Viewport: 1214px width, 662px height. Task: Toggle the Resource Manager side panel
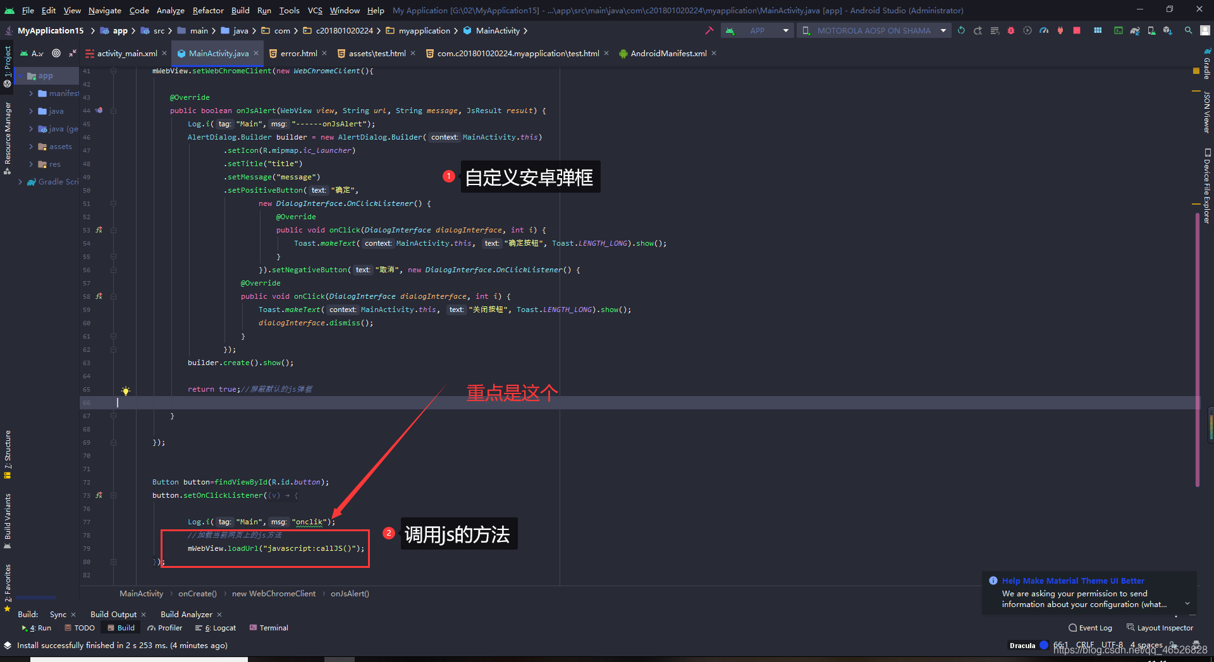[x=8, y=138]
